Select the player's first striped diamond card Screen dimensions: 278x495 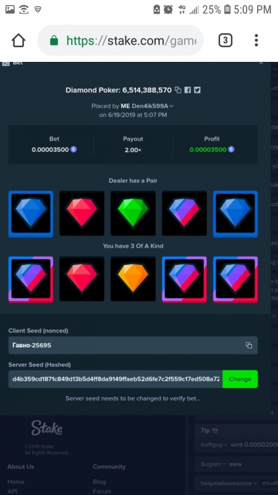point(30,279)
